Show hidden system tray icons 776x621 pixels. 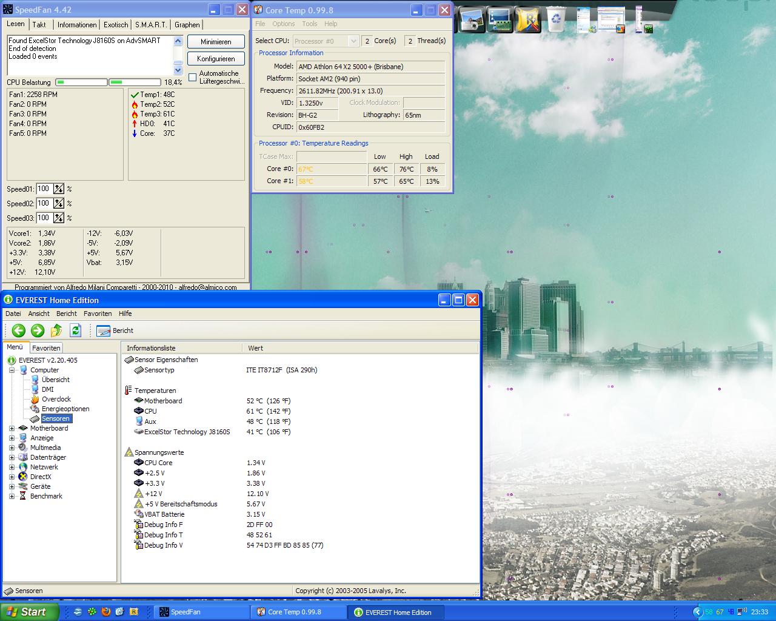pyautogui.click(x=697, y=612)
